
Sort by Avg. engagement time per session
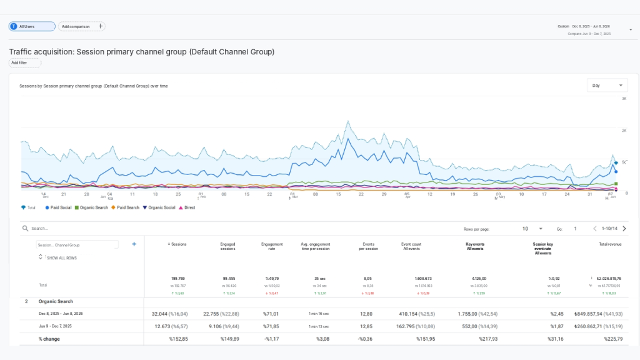(316, 246)
